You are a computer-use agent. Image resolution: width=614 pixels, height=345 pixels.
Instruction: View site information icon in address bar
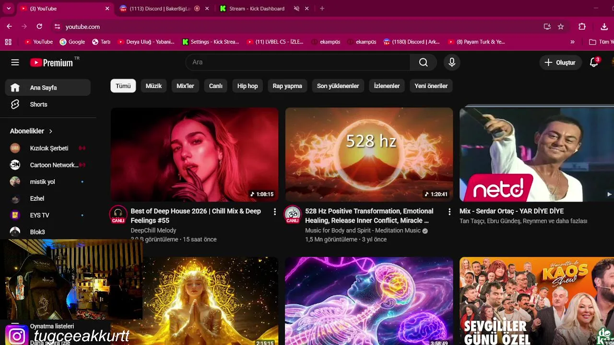pos(57,27)
